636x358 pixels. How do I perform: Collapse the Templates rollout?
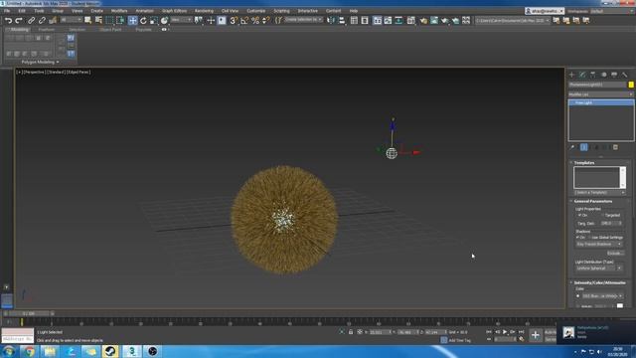[571, 162]
